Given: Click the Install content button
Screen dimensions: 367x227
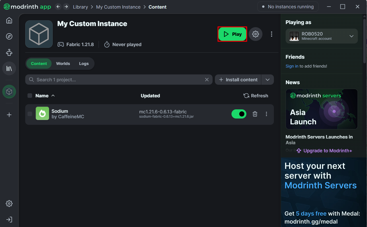Looking at the screenshot, I should coord(238,80).
